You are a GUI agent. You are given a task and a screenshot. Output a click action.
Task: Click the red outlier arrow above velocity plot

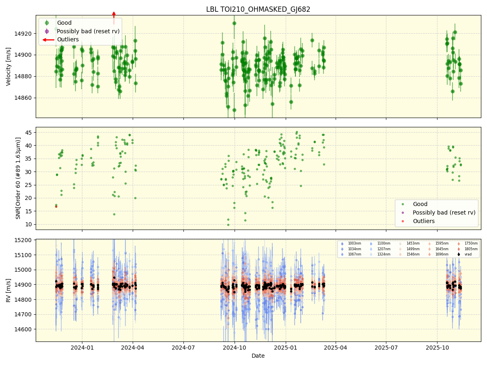point(114,13)
